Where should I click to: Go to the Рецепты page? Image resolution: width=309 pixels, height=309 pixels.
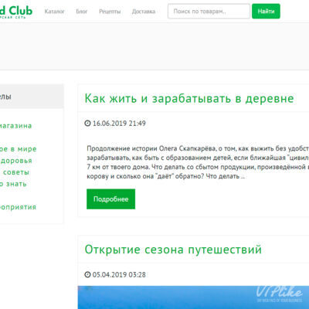[110, 12]
